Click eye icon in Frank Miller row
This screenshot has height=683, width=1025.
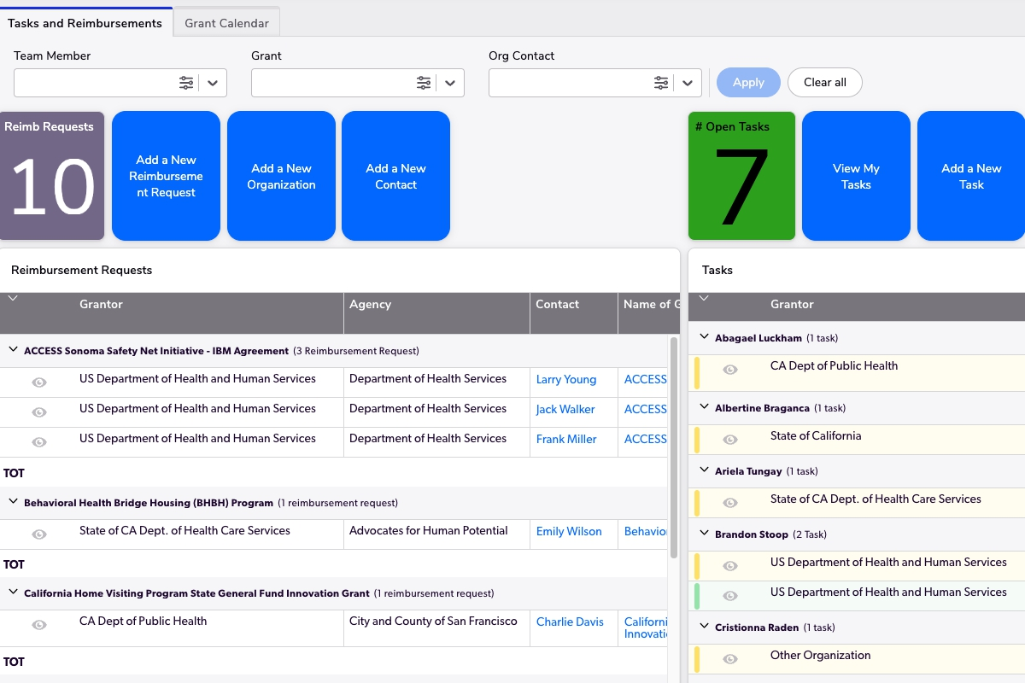click(x=39, y=442)
